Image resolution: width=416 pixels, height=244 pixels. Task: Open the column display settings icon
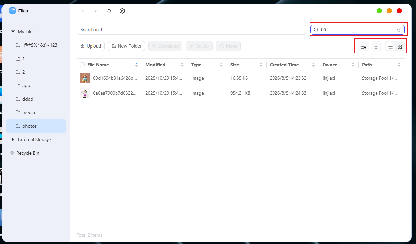click(x=363, y=47)
